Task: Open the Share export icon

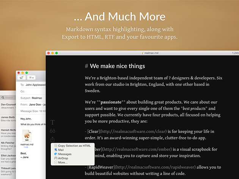Action: pyautogui.click(x=52, y=139)
